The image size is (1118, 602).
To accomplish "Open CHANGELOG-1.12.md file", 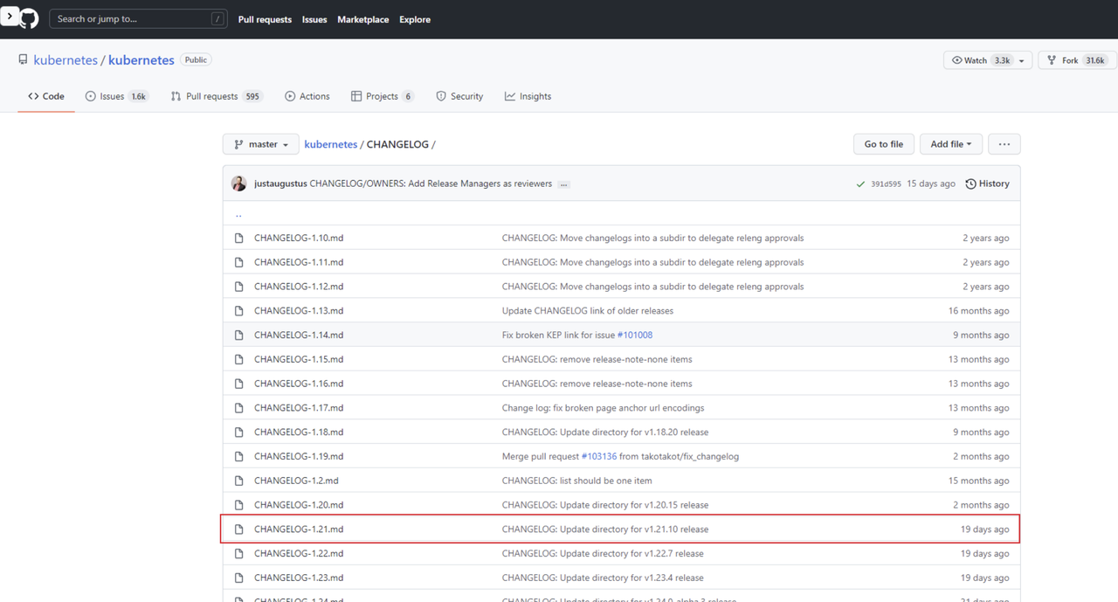I will tap(299, 287).
